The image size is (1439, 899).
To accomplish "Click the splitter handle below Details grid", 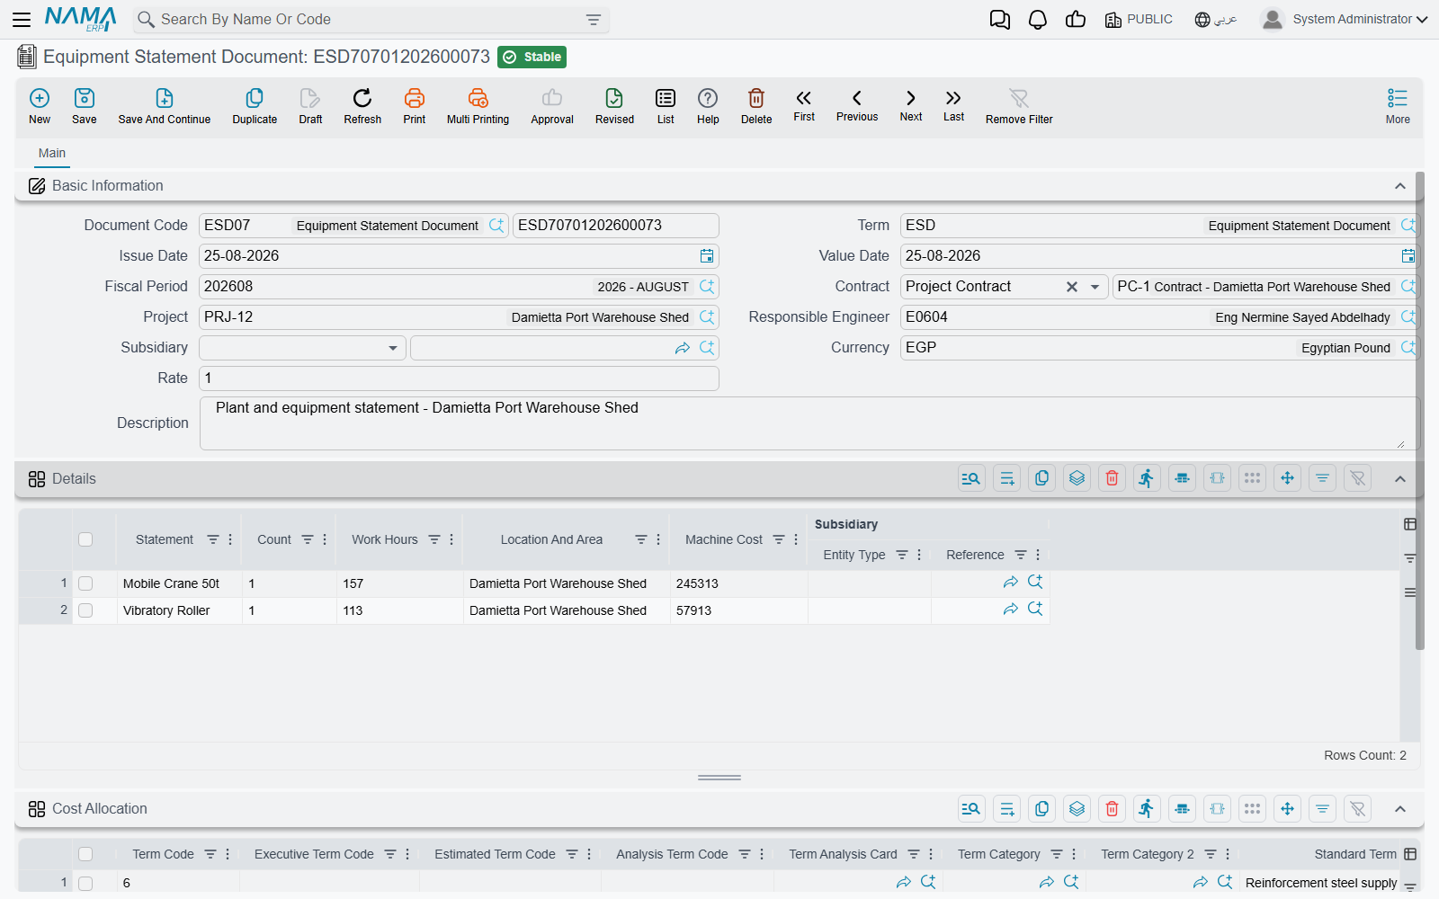I will pyautogui.click(x=719, y=778).
